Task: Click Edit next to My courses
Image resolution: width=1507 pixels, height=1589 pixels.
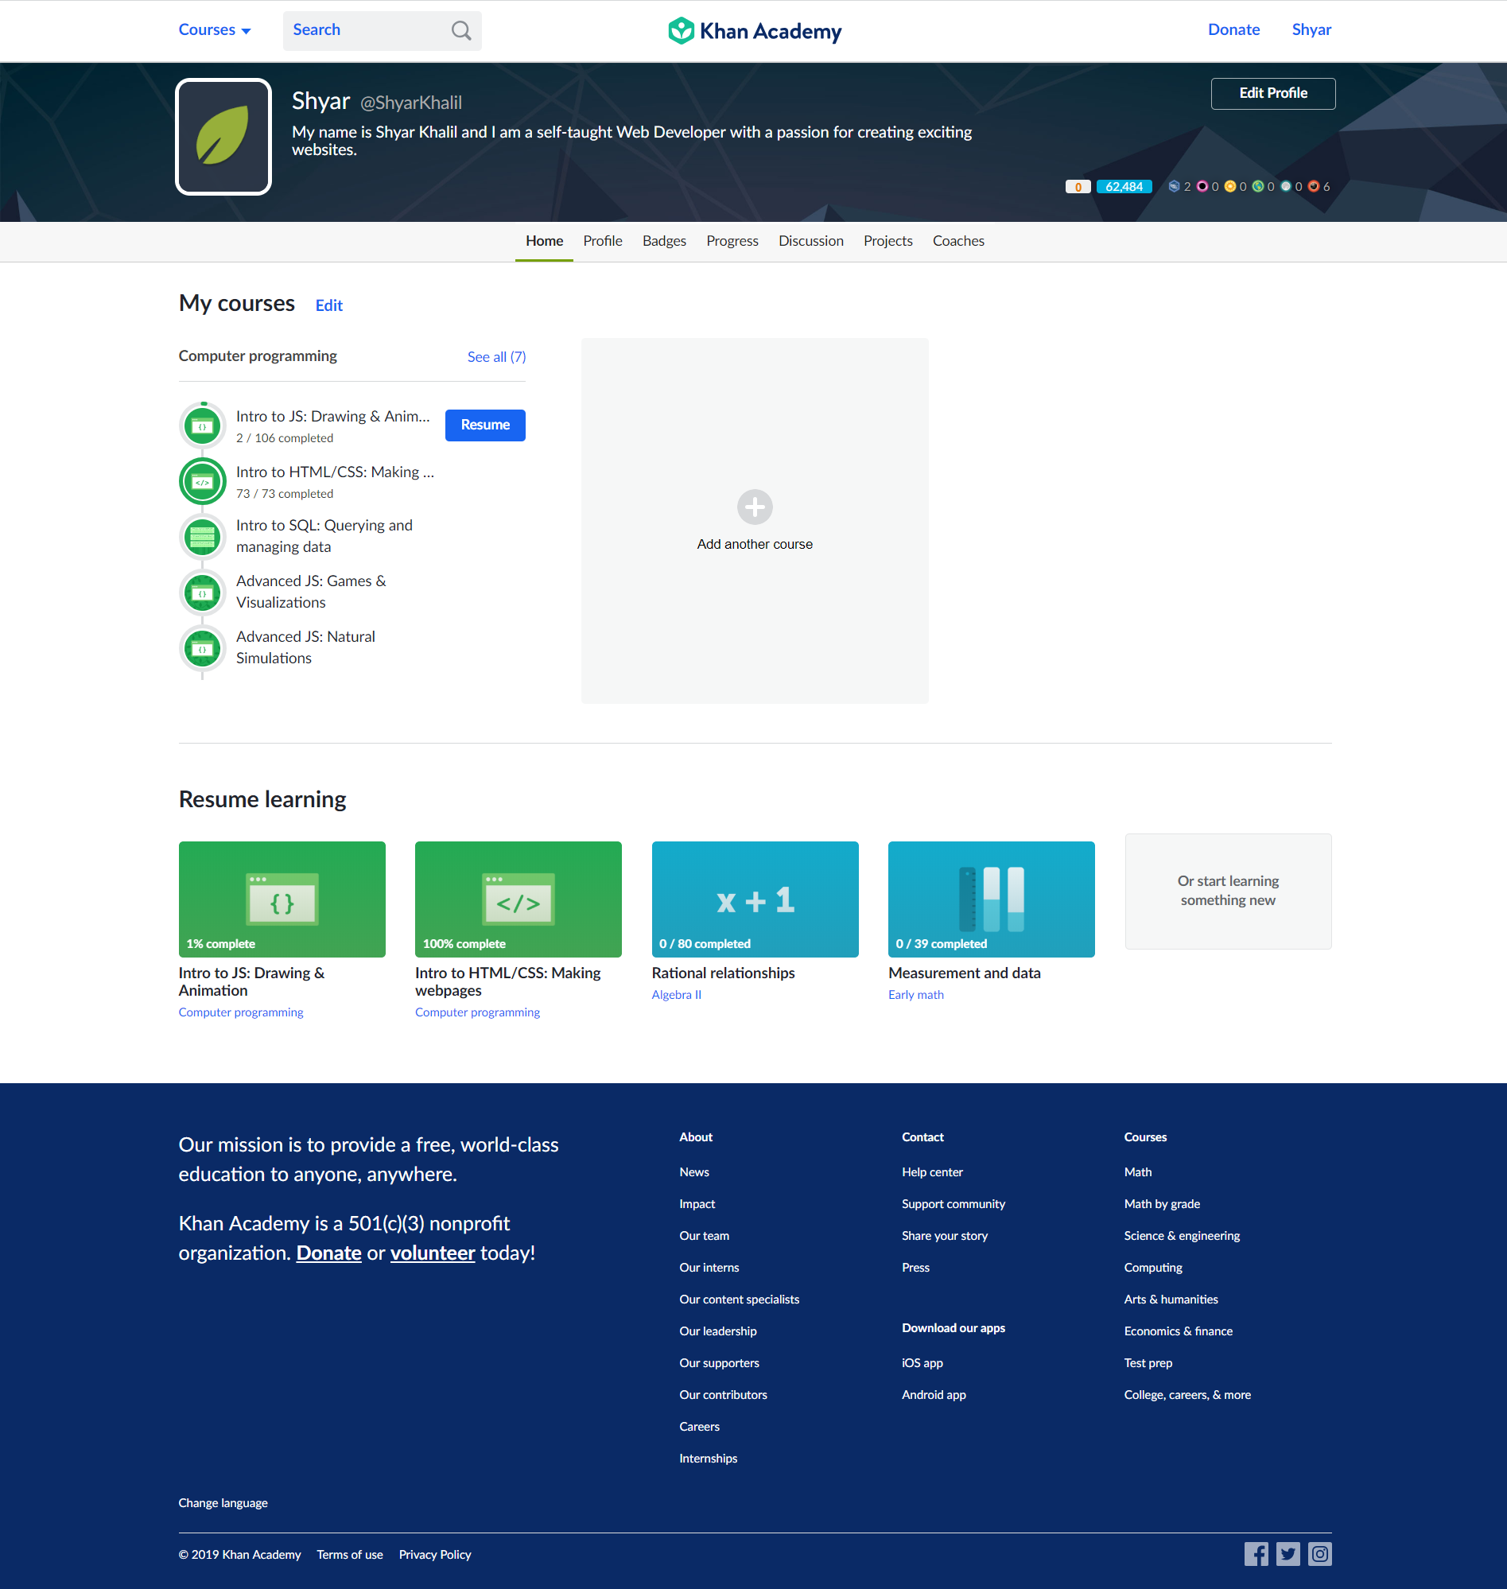Action: tap(328, 305)
